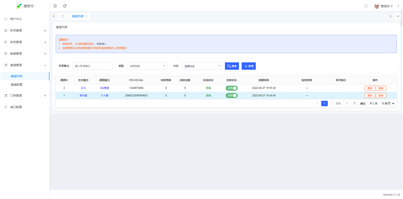Select 通道列表 submenu item

(16, 76)
